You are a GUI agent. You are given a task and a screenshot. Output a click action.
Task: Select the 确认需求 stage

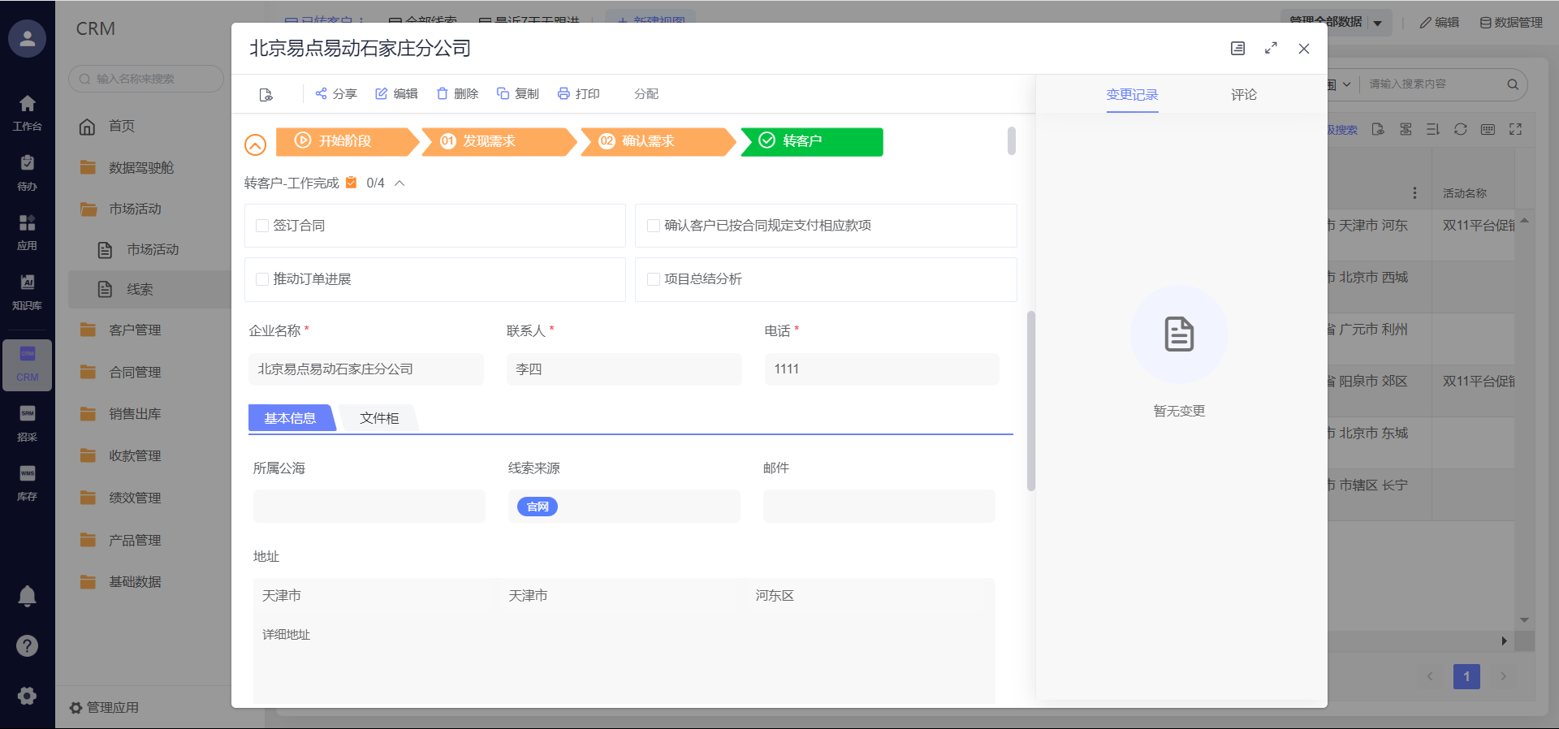pos(648,141)
